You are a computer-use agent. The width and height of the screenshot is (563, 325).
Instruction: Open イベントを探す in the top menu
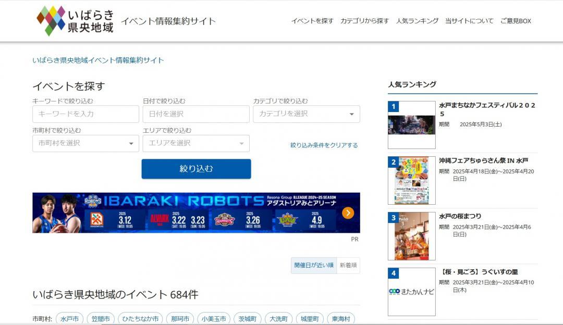(x=312, y=21)
